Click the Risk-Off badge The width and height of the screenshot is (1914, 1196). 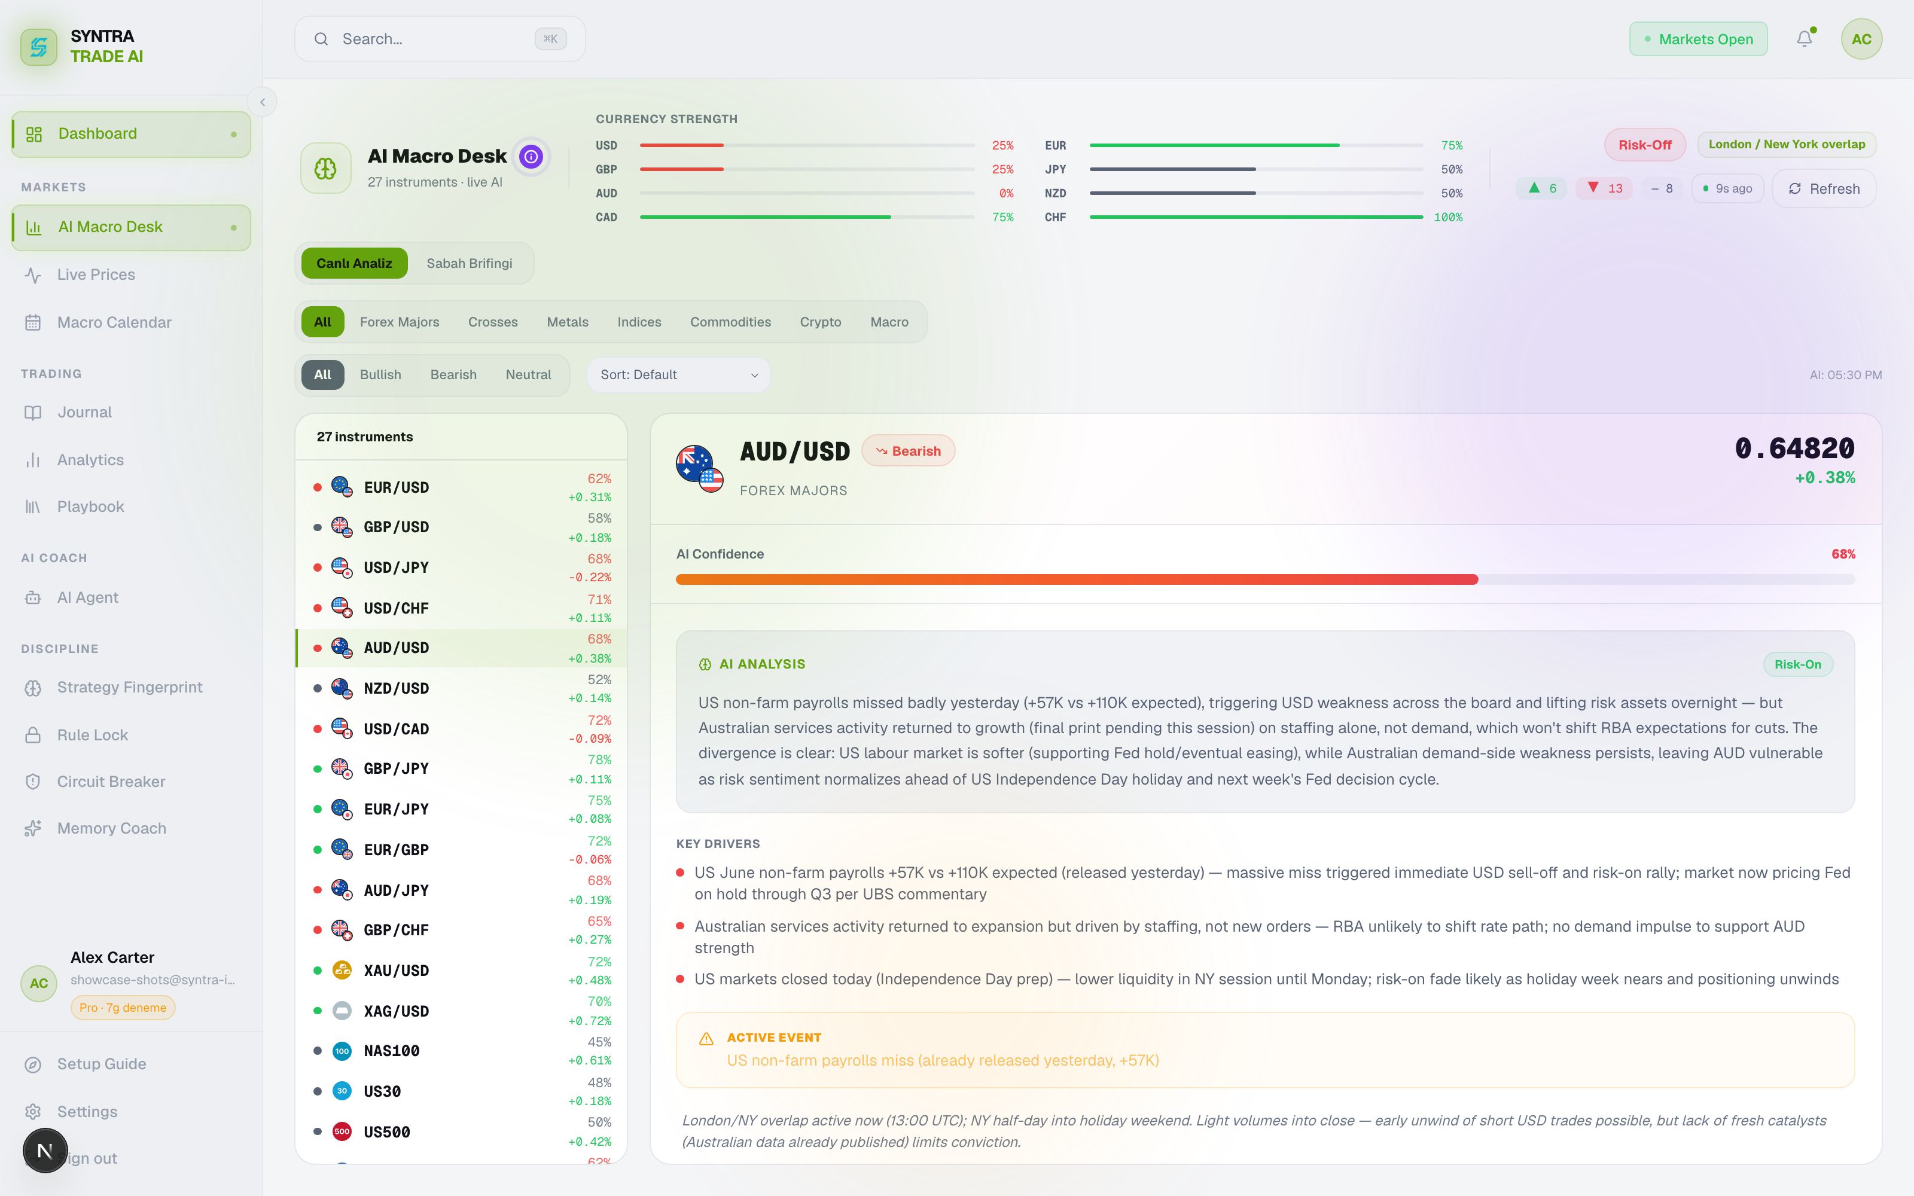coord(1645,145)
